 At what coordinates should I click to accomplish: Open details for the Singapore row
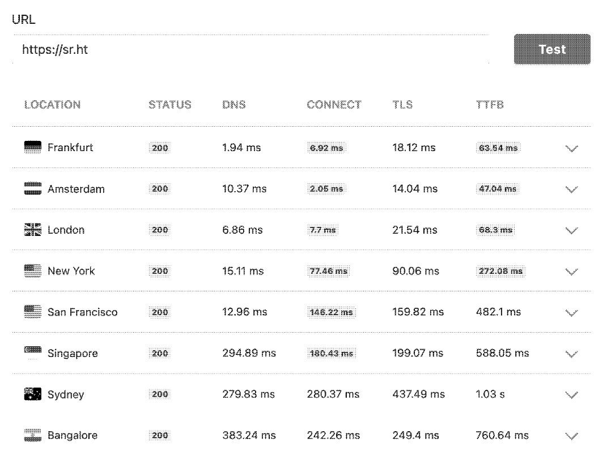tap(572, 353)
